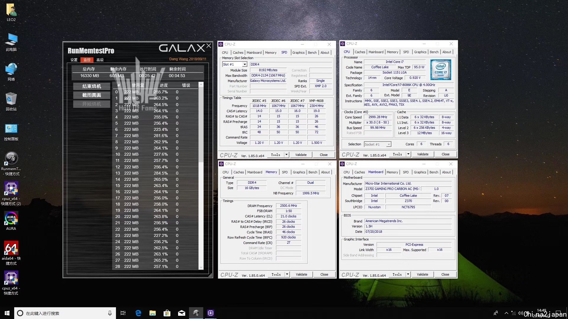Image resolution: width=568 pixels, height=319 pixels.
Task: Open Mail app from the taskbar
Action: coord(182,313)
